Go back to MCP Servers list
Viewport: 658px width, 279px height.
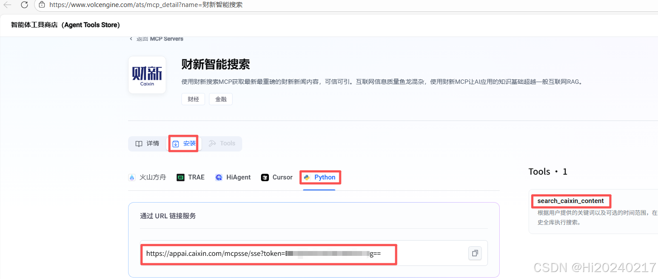(157, 38)
